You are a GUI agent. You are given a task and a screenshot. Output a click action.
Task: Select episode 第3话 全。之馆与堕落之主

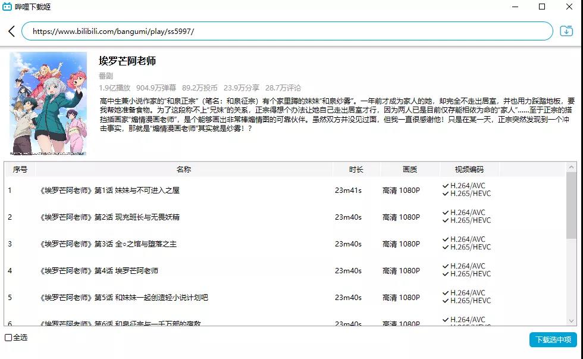pyautogui.click(x=108, y=244)
